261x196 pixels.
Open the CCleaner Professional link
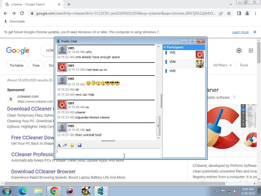pyautogui.click(x=33, y=154)
